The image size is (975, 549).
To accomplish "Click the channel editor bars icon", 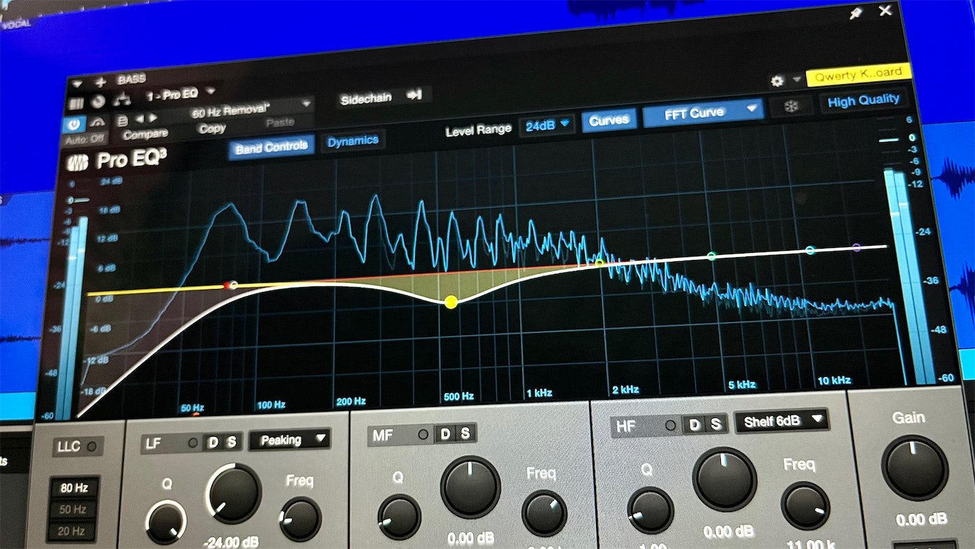I will click(x=75, y=102).
